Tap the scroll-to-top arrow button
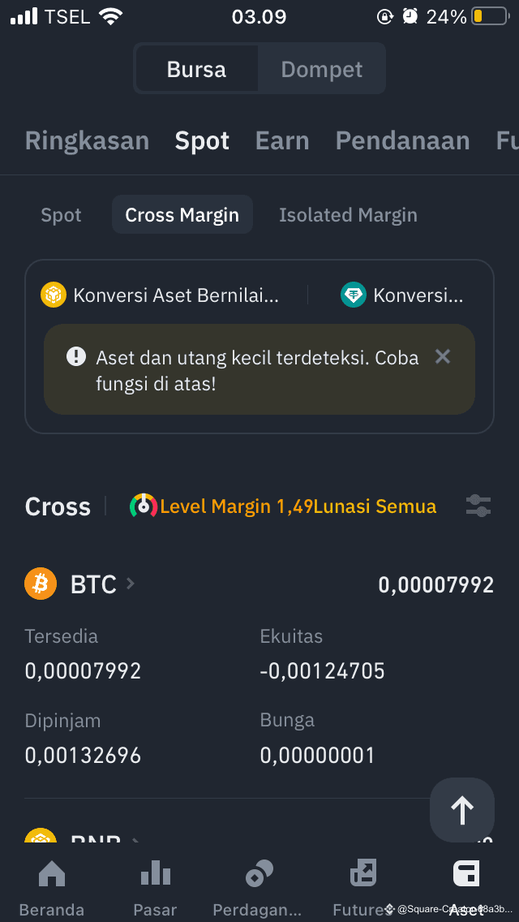The height and width of the screenshot is (922, 519). 462,810
